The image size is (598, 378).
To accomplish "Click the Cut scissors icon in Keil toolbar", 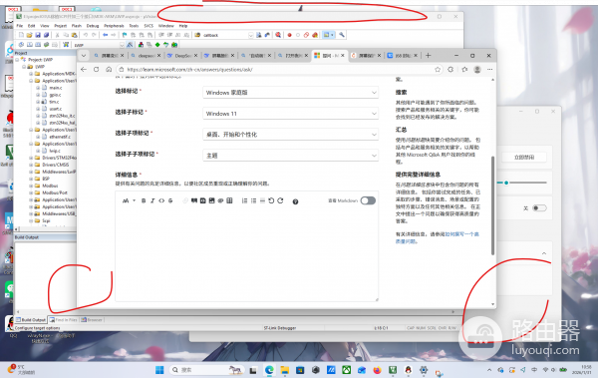I will [57, 35].
